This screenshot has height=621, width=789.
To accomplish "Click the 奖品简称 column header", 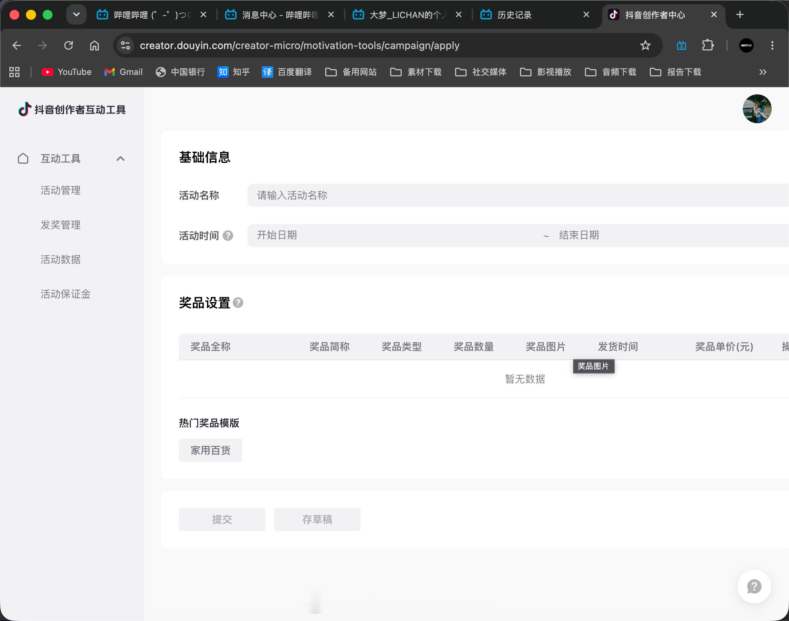I will pyautogui.click(x=329, y=347).
